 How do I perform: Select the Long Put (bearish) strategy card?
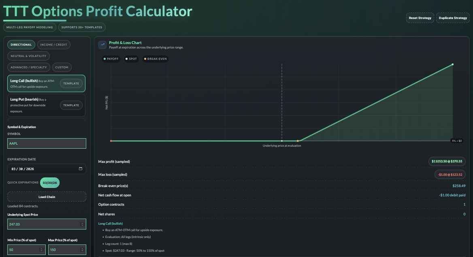47,105
